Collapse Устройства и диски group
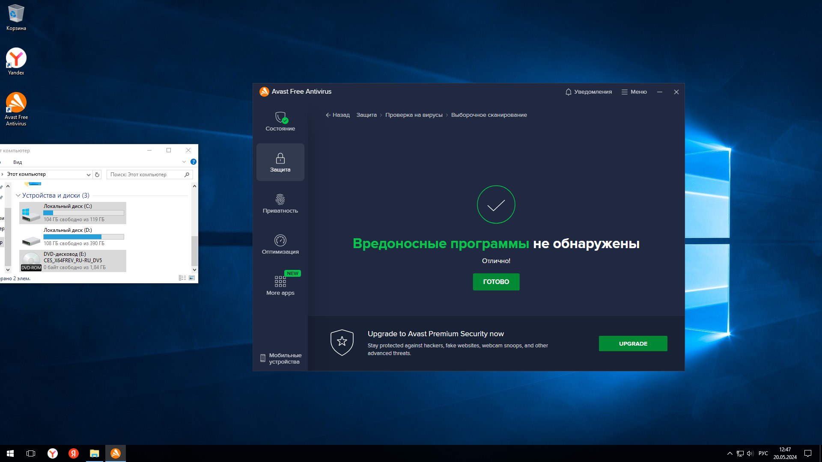822x462 pixels. point(18,195)
